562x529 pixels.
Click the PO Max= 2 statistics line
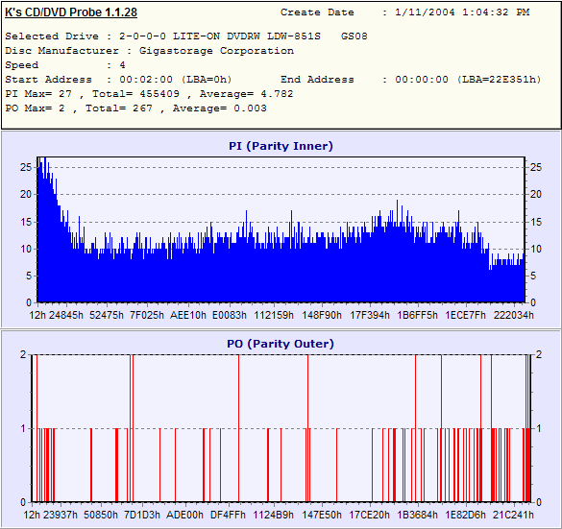click(x=135, y=108)
